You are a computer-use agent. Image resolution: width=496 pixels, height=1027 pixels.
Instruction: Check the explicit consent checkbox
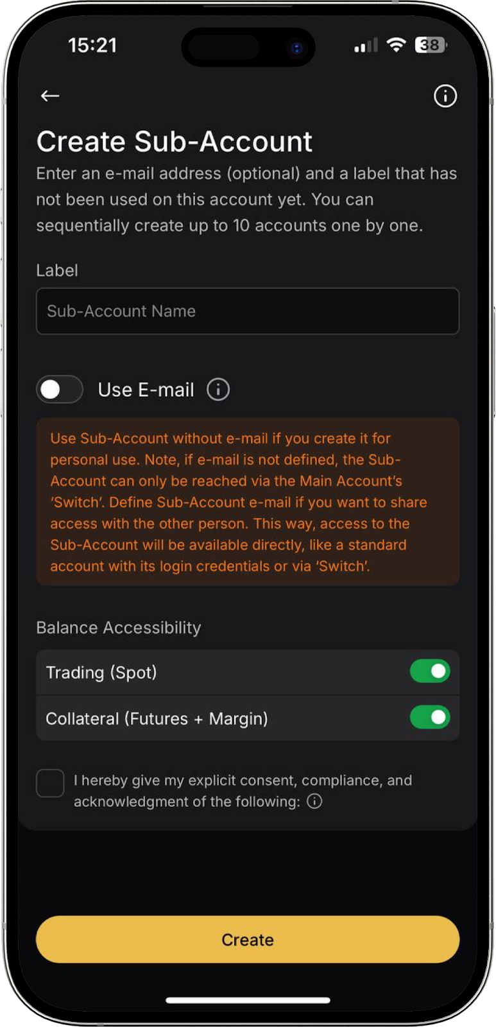pyautogui.click(x=50, y=783)
